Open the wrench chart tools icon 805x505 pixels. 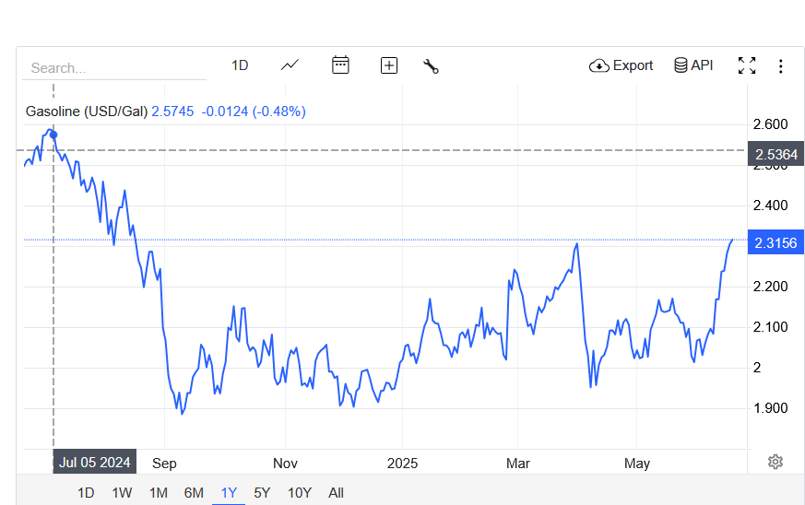pos(431,65)
